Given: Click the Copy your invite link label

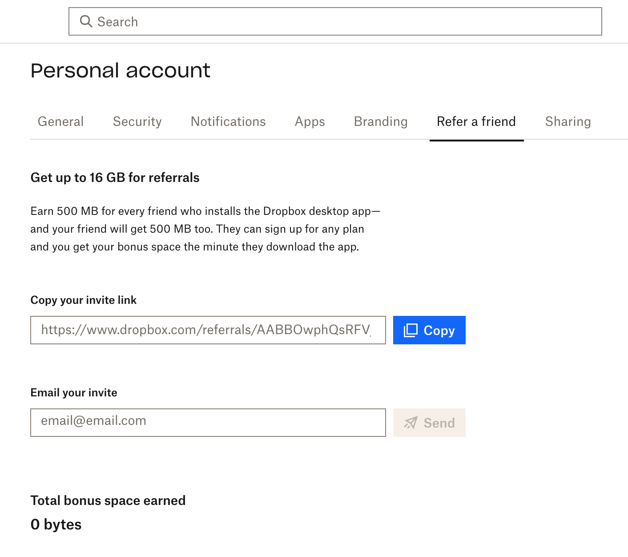Looking at the screenshot, I should point(83,300).
